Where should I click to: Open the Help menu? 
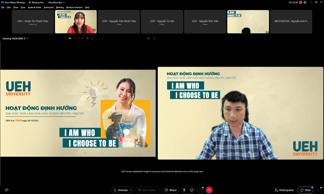tap(87, 7)
